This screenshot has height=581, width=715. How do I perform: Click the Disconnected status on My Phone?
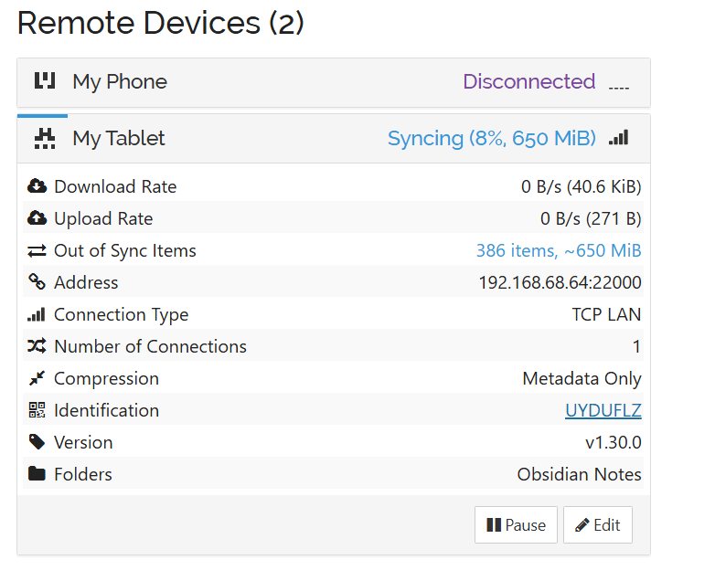pyautogui.click(x=528, y=82)
